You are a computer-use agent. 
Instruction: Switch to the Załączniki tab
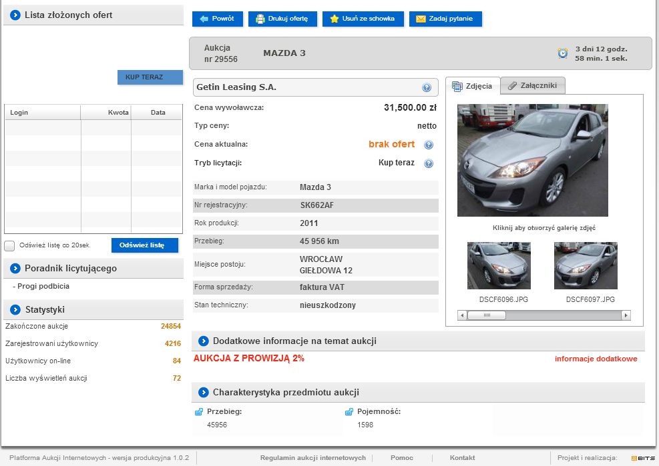point(533,85)
